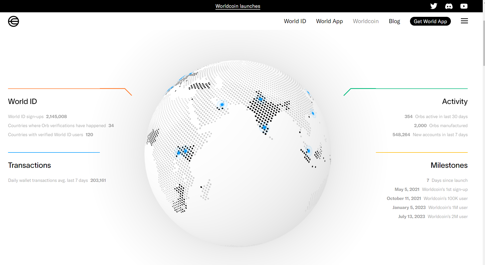
Task: Click the 3D globe visualization
Action: tap(238, 153)
